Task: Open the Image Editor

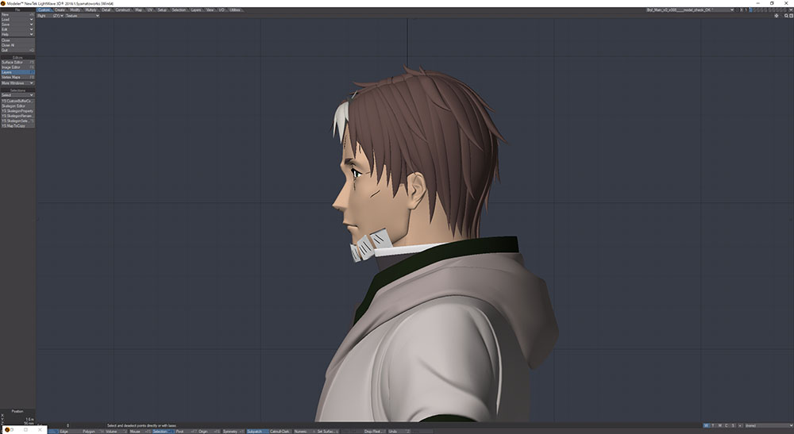Action: coord(17,67)
